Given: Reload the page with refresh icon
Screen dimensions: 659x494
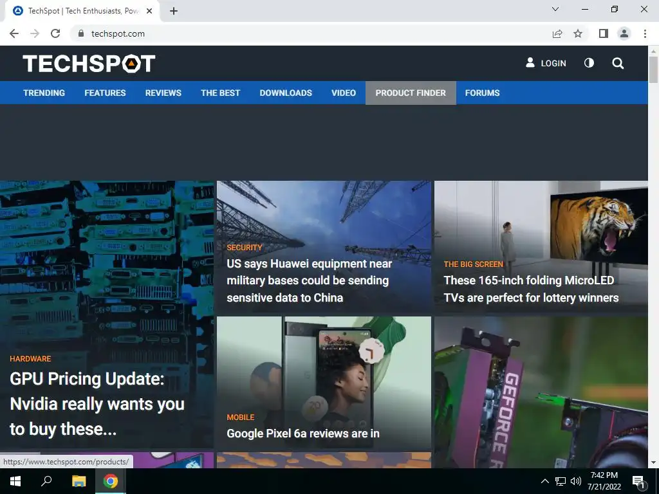Looking at the screenshot, I should [55, 33].
